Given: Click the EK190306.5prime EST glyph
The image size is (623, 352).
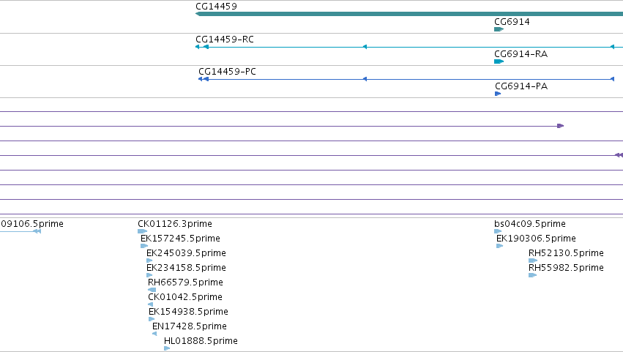Looking at the screenshot, I should point(500,246).
